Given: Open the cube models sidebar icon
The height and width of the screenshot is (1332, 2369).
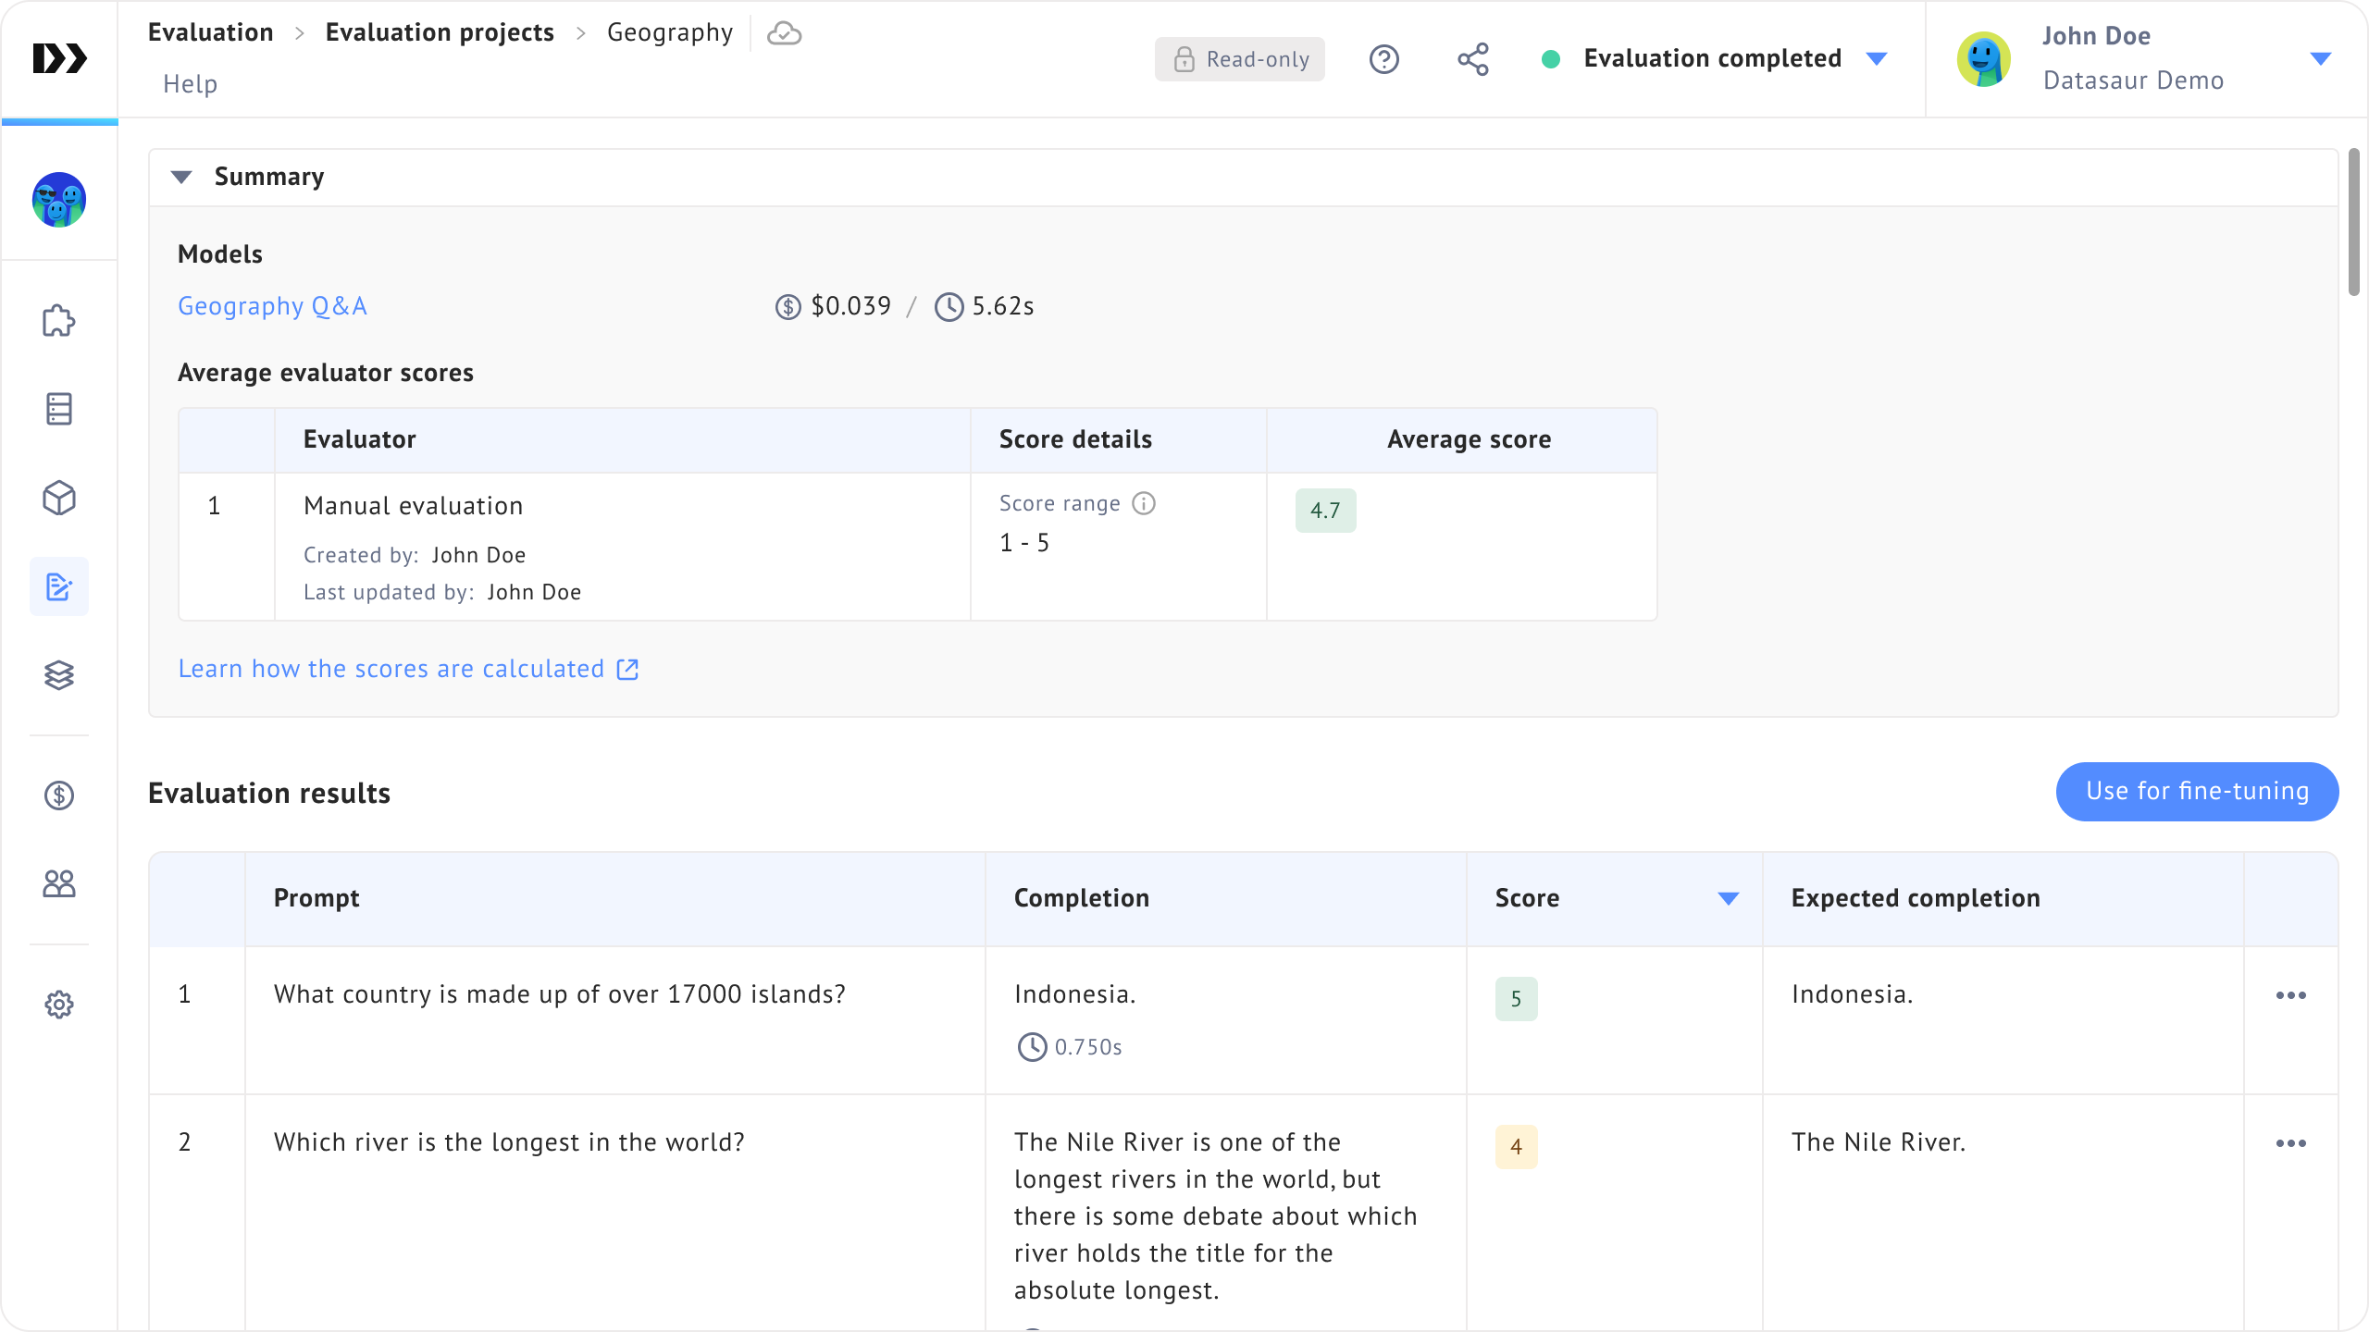Looking at the screenshot, I should coord(59,499).
